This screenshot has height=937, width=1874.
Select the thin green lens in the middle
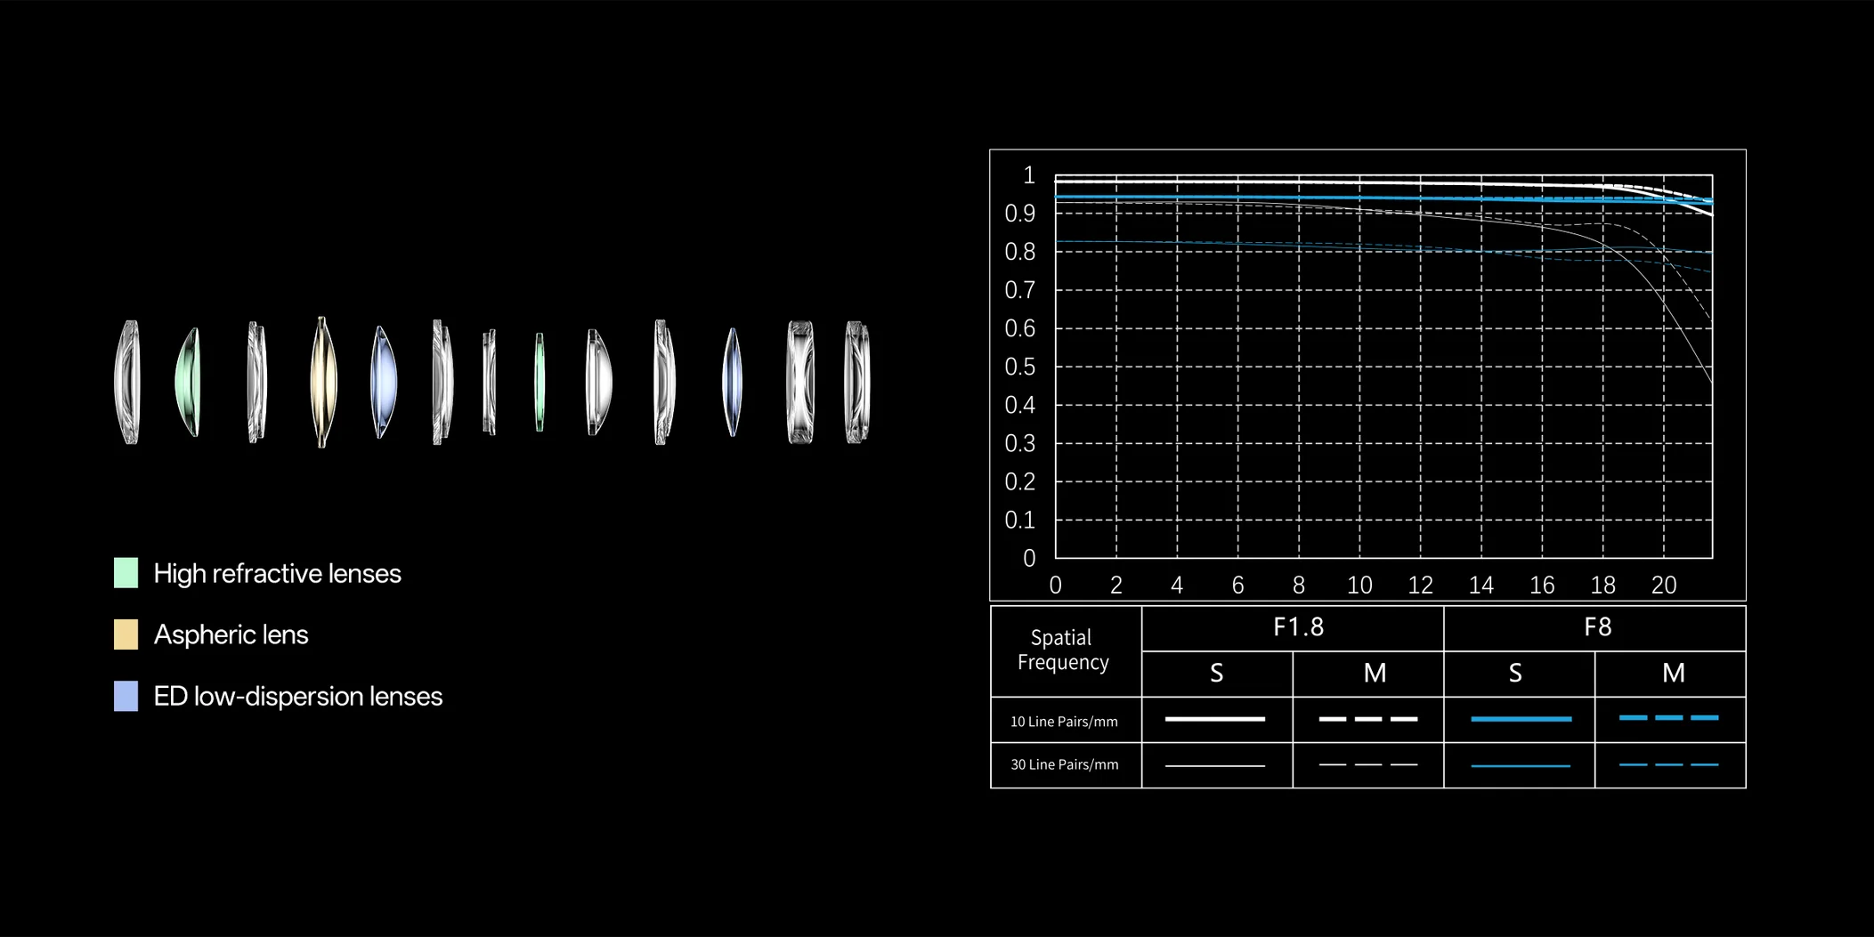(x=539, y=382)
